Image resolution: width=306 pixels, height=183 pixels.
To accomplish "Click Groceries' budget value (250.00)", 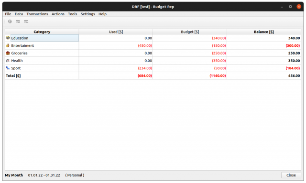I will [219, 53].
